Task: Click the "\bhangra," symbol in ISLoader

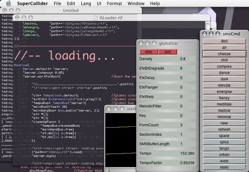Action: (31, 27)
